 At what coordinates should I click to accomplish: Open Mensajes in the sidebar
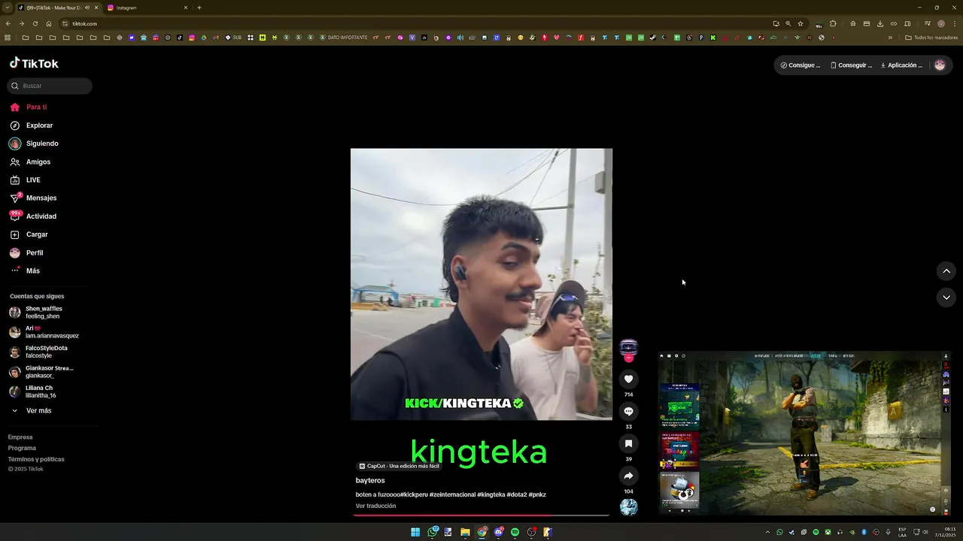33,198
